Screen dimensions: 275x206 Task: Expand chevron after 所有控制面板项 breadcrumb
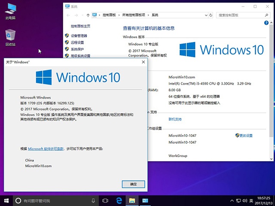pos(148,15)
